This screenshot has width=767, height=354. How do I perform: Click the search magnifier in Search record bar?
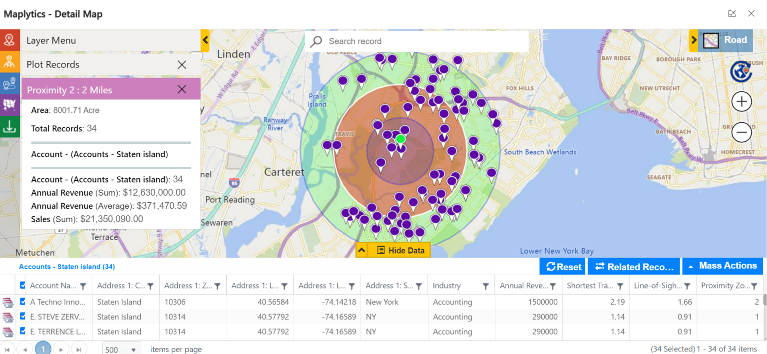316,41
